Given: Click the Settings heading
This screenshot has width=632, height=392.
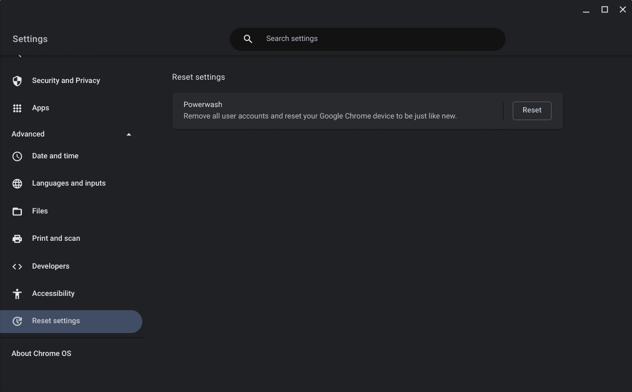Looking at the screenshot, I should click(x=30, y=38).
